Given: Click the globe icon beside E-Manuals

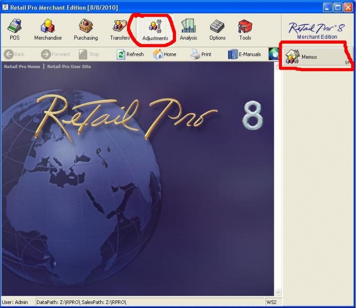Looking at the screenshot, I should pos(274,54).
